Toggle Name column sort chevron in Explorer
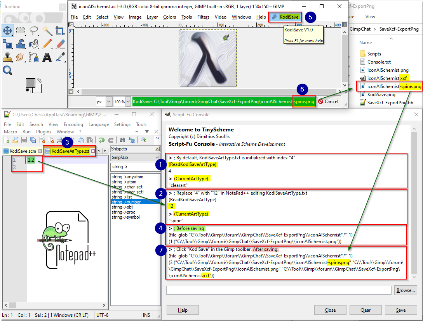The width and height of the screenshot is (423, 321). pyautogui.click(x=391, y=38)
